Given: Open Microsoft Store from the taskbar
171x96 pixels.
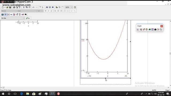Looking at the screenshot, I should [x=34, y=94].
